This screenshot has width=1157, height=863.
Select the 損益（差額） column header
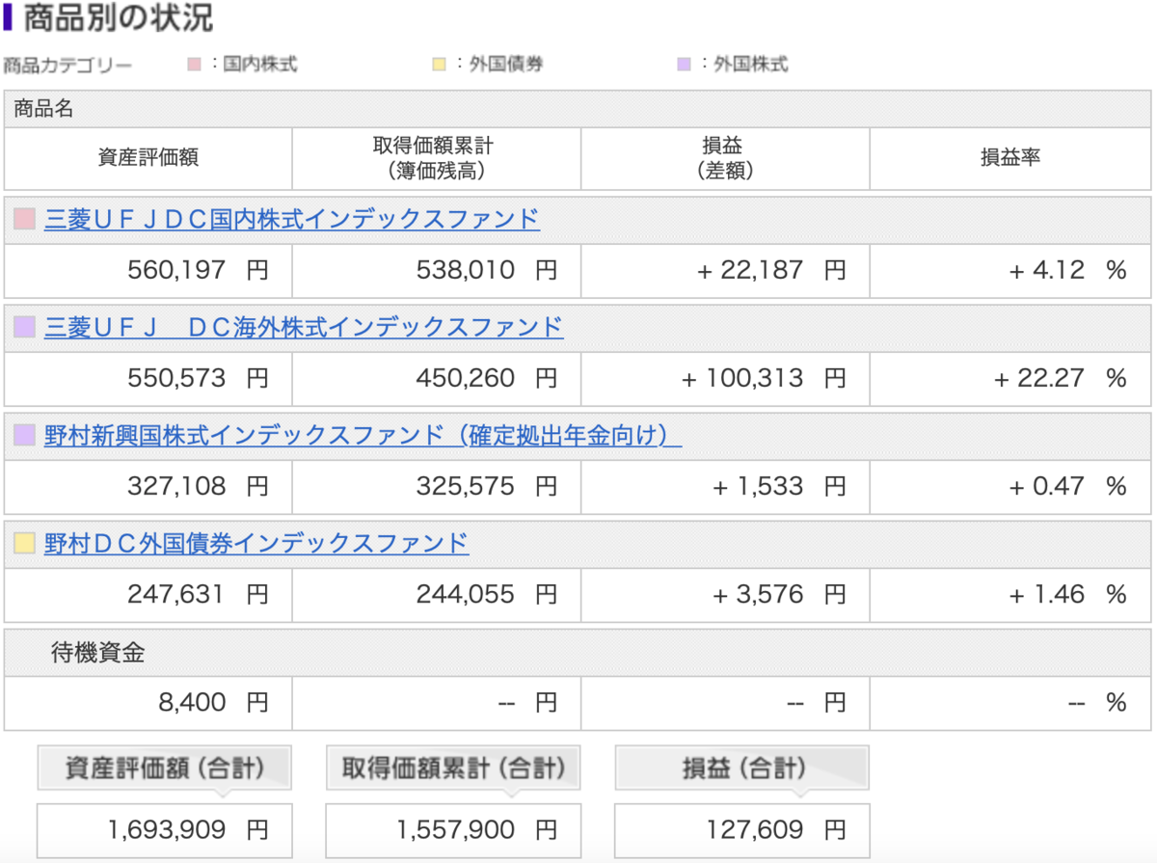pos(725,158)
